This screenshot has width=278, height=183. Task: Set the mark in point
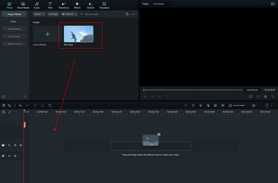coord(236,97)
